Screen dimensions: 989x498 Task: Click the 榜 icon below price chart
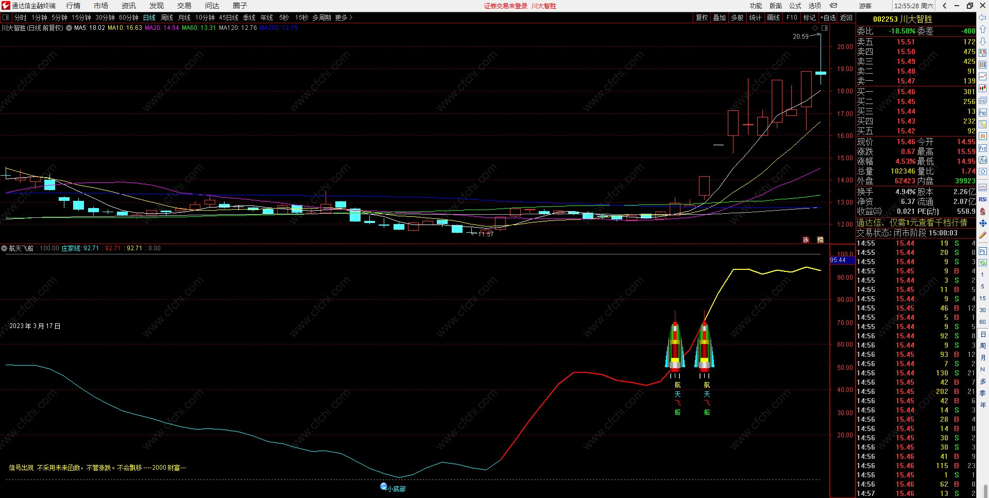click(821, 239)
